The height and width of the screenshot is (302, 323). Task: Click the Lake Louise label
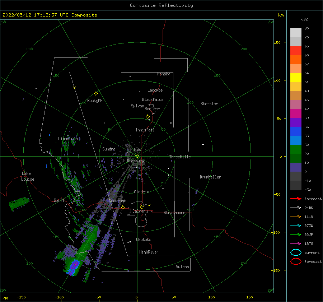coord(28,176)
